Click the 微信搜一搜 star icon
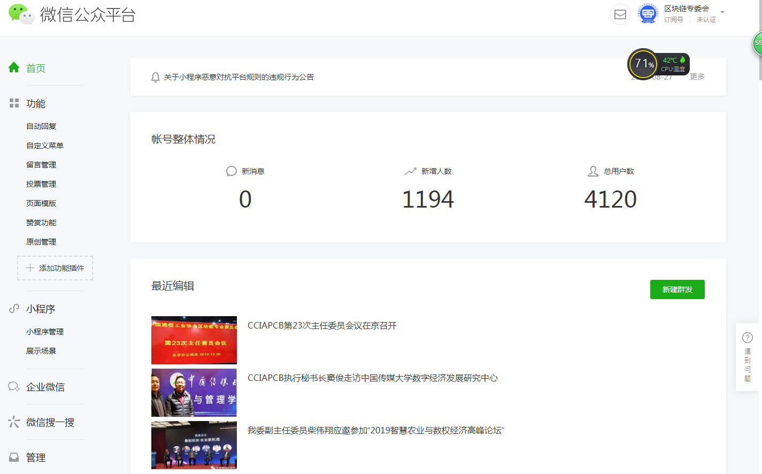The height and width of the screenshot is (474, 762). click(14, 422)
